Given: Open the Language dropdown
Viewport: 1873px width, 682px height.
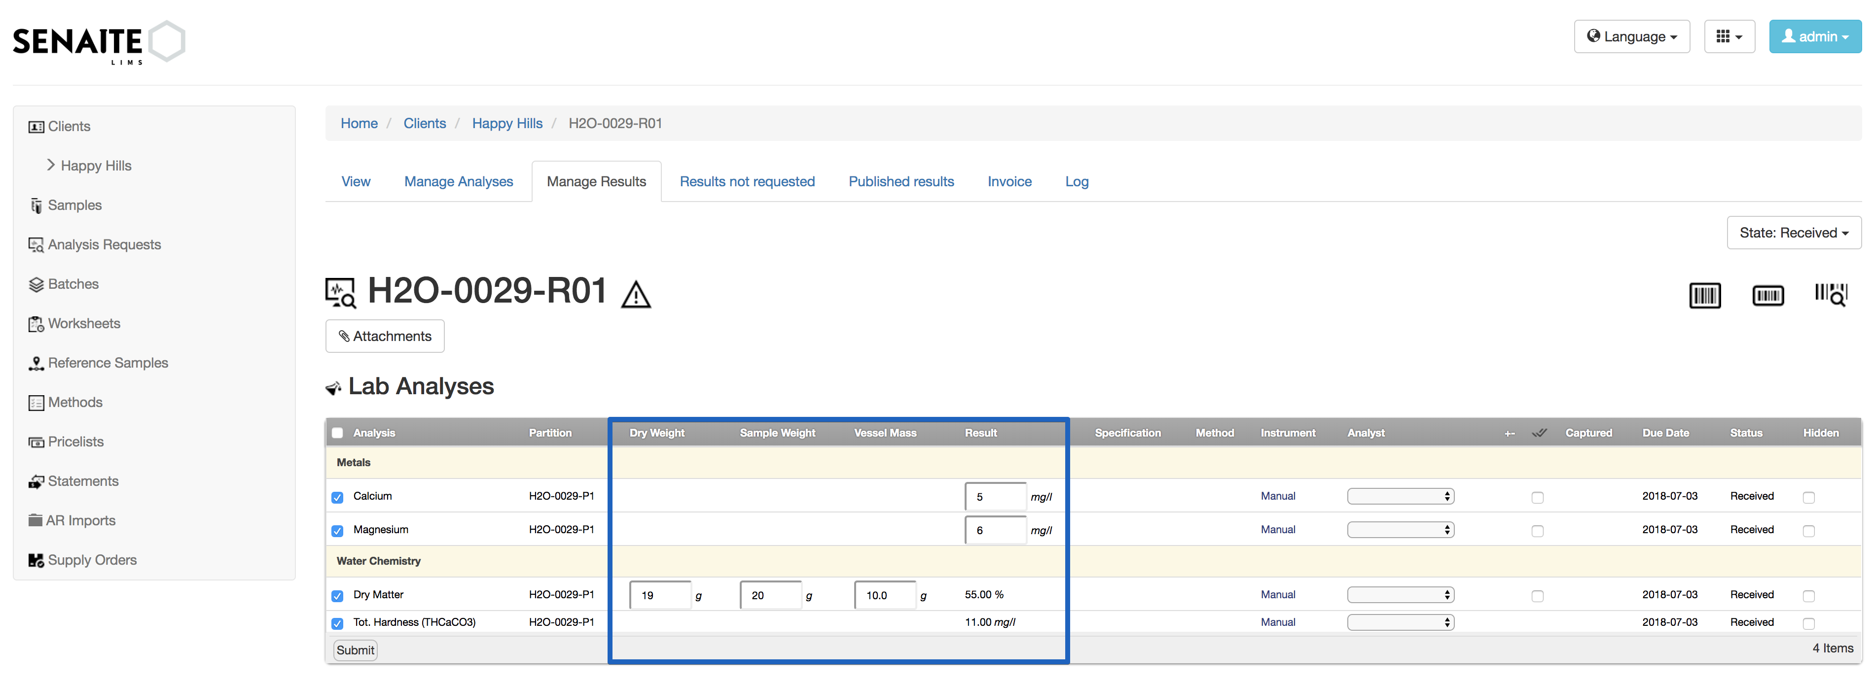Looking at the screenshot, I should [x=1632, y=35].
